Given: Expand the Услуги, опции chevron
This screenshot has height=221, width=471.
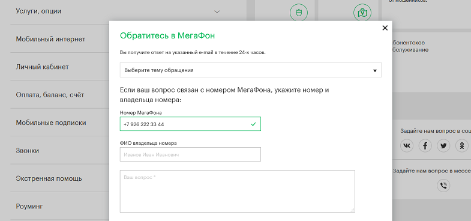Looking at the screenshot, I should 217,11.
